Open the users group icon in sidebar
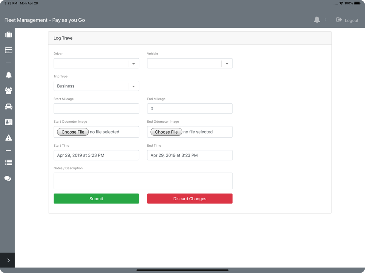The width and height of the screenshot is (365, 273). coord(9,91)
